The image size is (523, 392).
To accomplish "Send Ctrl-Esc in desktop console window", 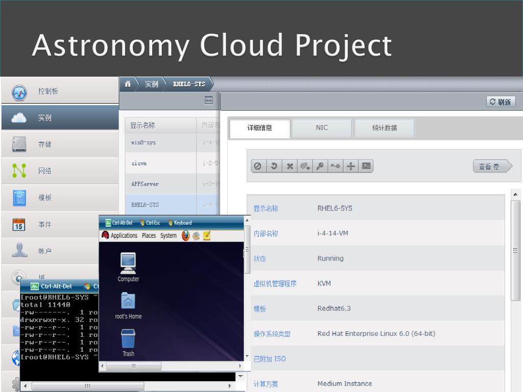I will point(150,223).
